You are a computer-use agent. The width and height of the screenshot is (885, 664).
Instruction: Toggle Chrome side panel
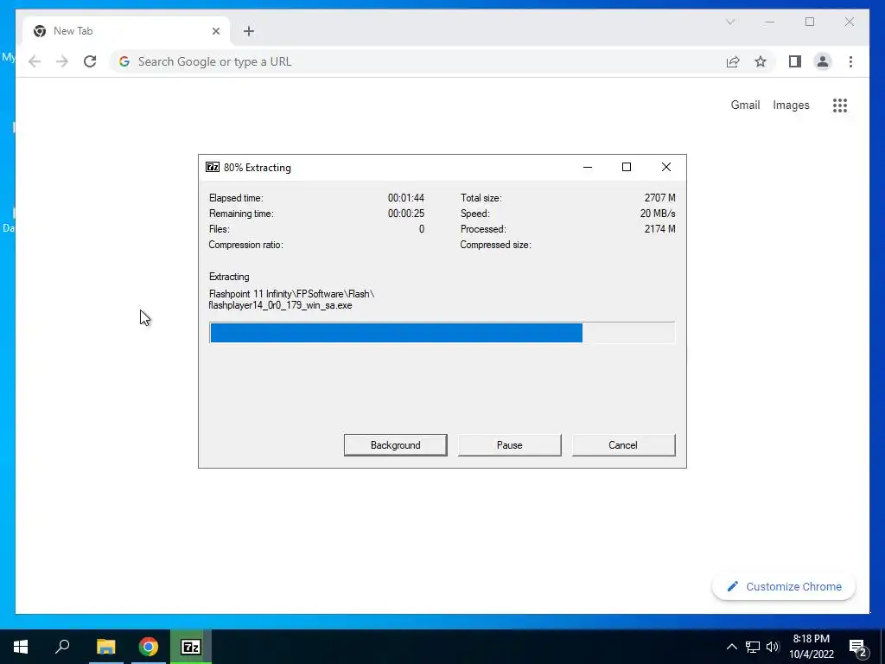(795, 61)
